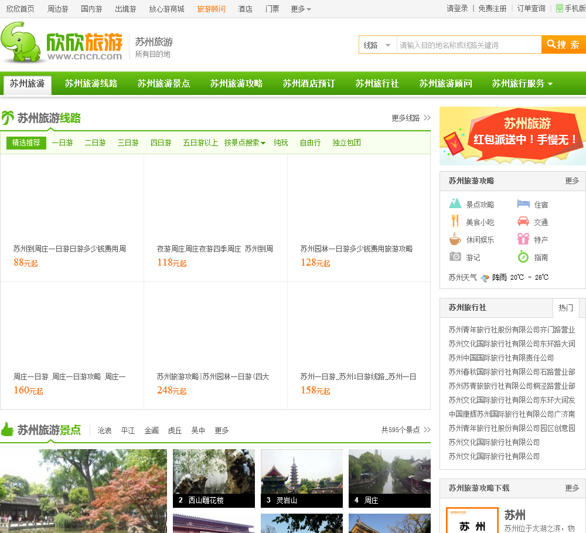The image size is (586, 533).
Task: Open the fork-and-knife 美食小吃 icon
Action: [x=455, y=222]
